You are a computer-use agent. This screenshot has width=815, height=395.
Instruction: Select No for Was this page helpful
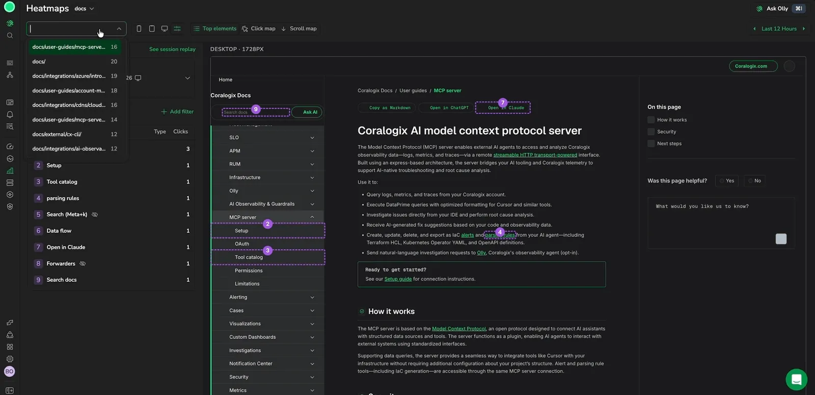coord(754,181)
